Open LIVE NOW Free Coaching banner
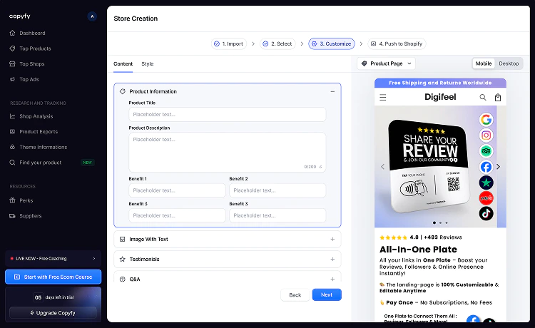This screenshot has height=328, width=535. 53,258
